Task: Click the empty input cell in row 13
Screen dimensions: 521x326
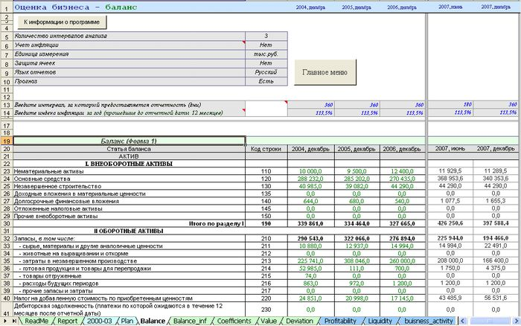Action: (x=266, y=105)
